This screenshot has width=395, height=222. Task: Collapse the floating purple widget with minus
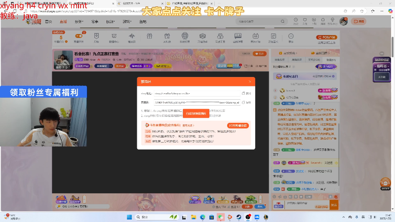tap(382, 53)
